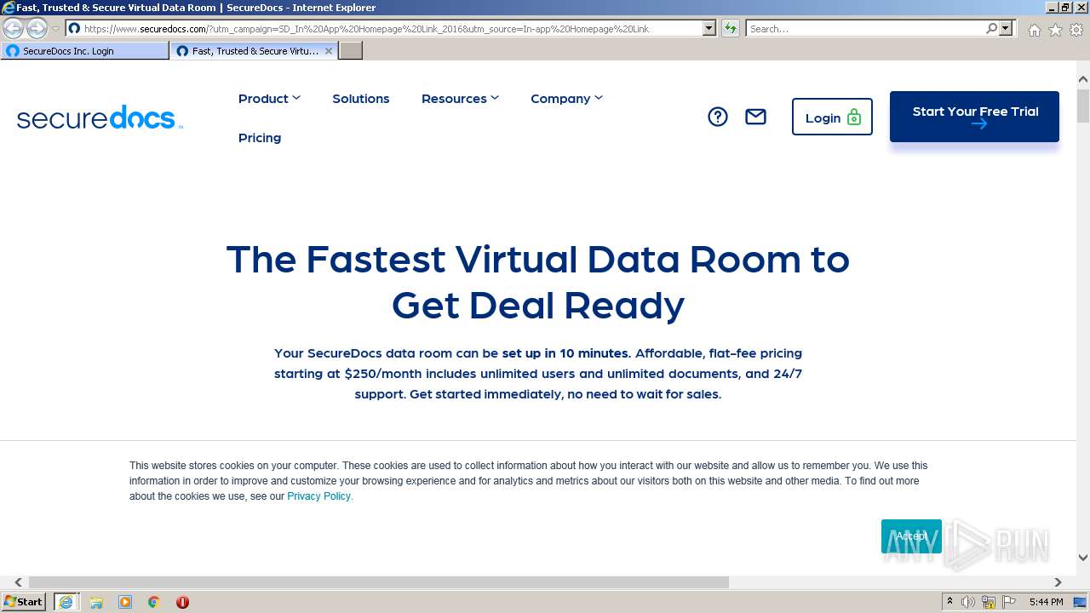The image size is (1090, 613).
Task: Refresh the page with the reload icon
Action: pyautogui.click(x=730, y=28)
